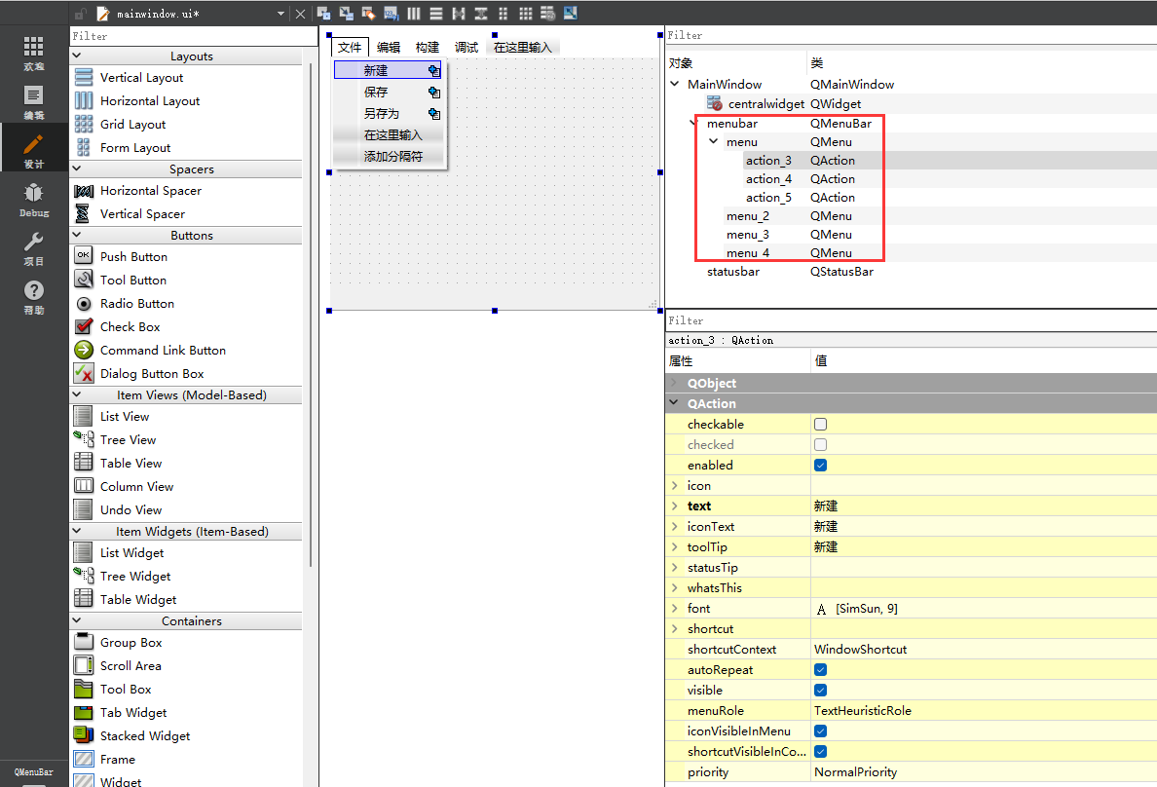The image size is (1157, 787).
Task: Collapse the Spacers widget category
Action: [77, 169]
